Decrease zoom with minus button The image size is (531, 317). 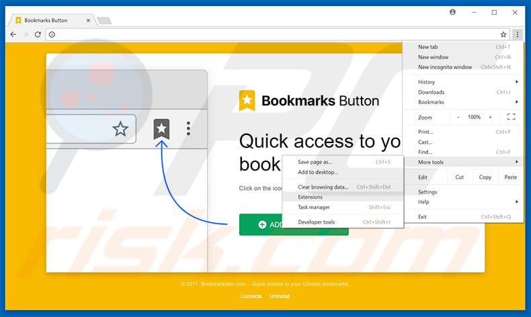(458, 117)
